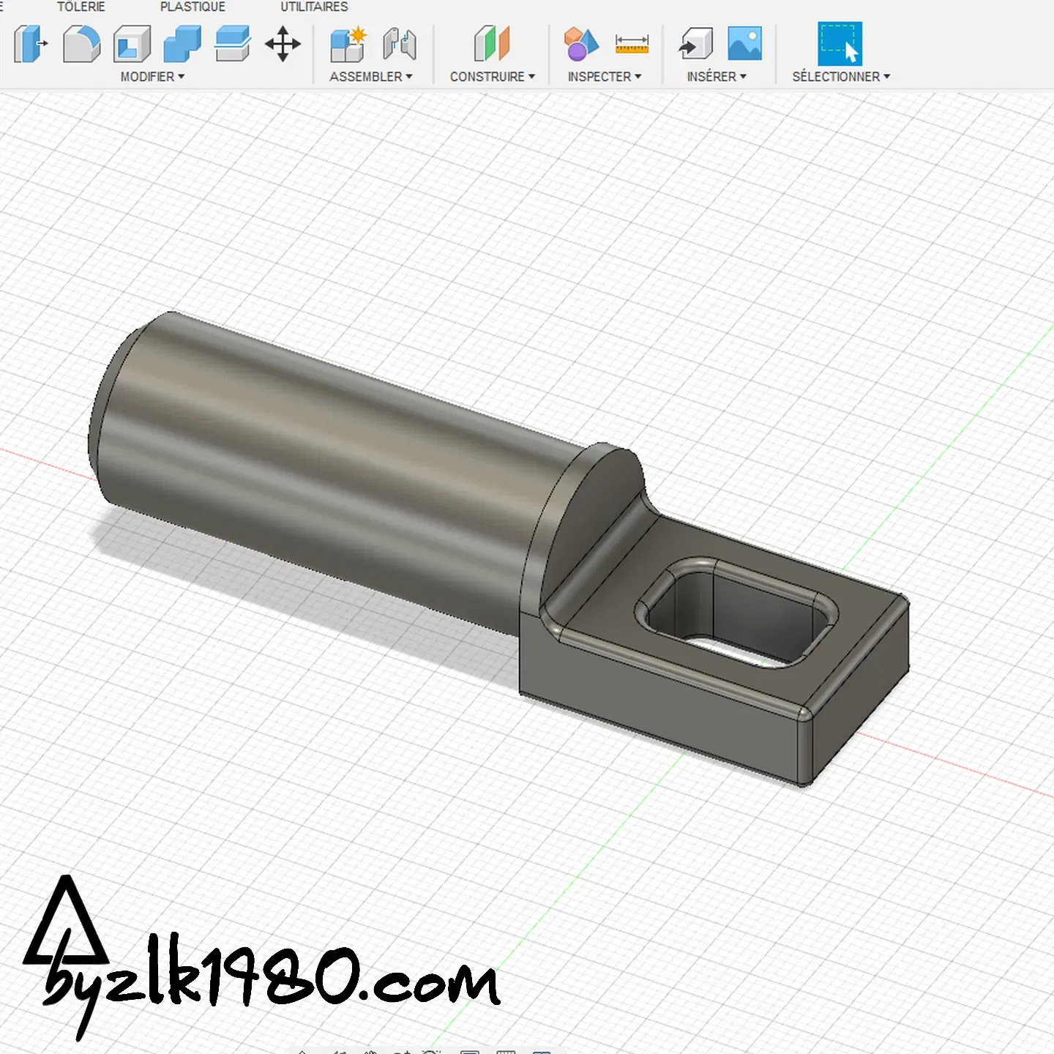Click the Insert Derive arrow-box icon
The height and width of the screenshot is (1054, 1054).
point(695,44)
